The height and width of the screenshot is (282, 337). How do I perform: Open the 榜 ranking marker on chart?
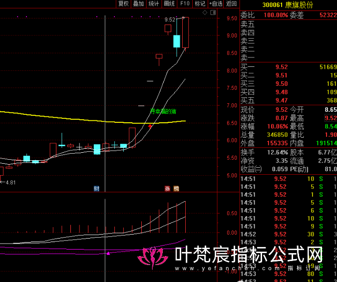click(x=176, y=189)
